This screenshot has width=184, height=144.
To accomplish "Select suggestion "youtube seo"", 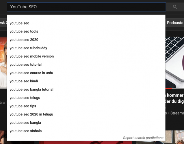I will click(x=86, y=23).
